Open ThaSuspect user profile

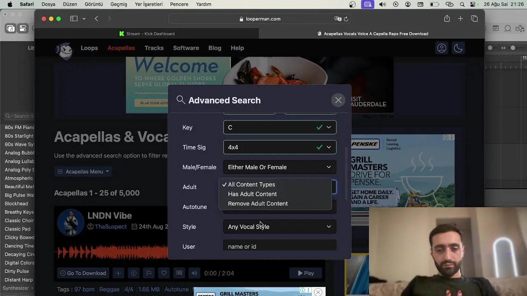111,227
